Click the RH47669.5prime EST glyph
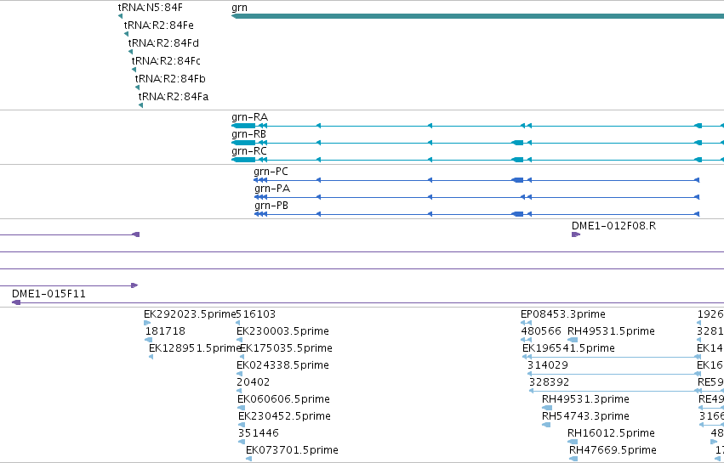The image size is (724, 463). 573,459
